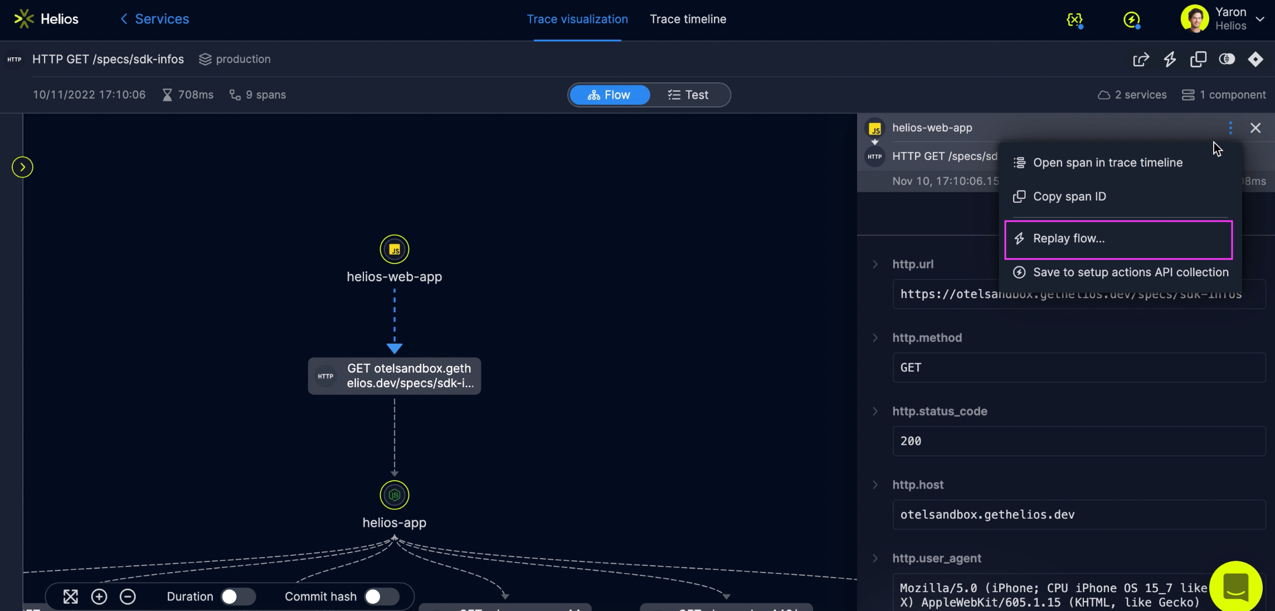Click the diamond icon in top toolbar

point(1255,59)
